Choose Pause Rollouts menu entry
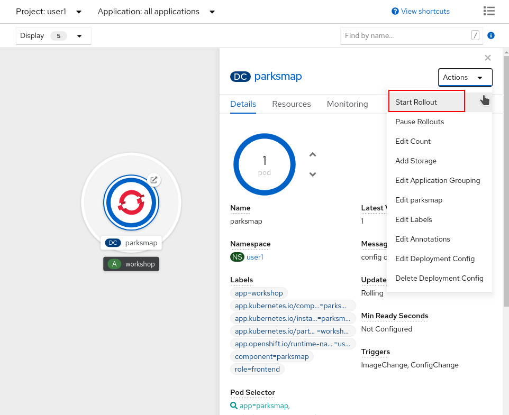This screenshot has height=415, width=509. point(420,122)
